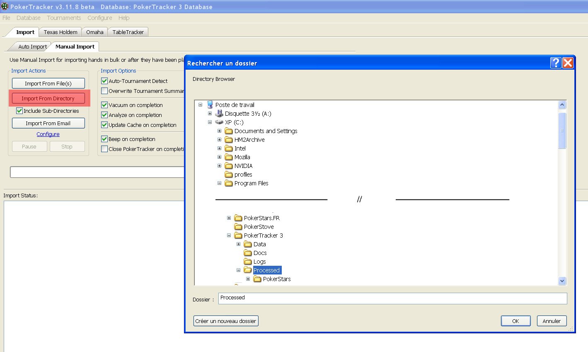Click the Mozilla folder icon

pos(229,157)
